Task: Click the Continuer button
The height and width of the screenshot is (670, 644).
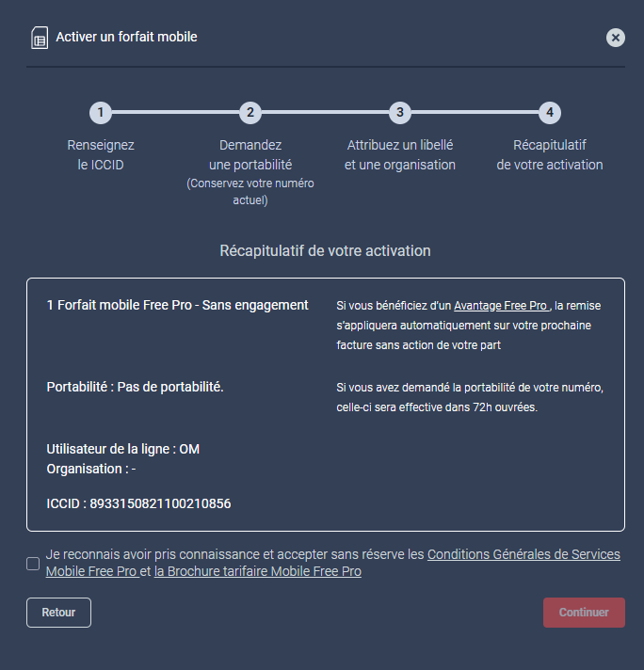Action: (x=584, y=613)
